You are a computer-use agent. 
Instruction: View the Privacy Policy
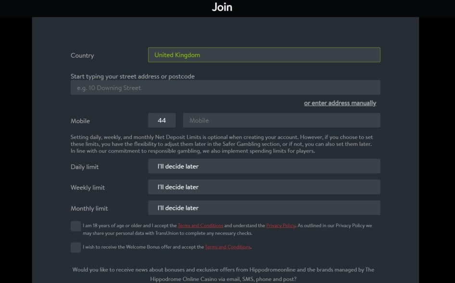(281, 225)
